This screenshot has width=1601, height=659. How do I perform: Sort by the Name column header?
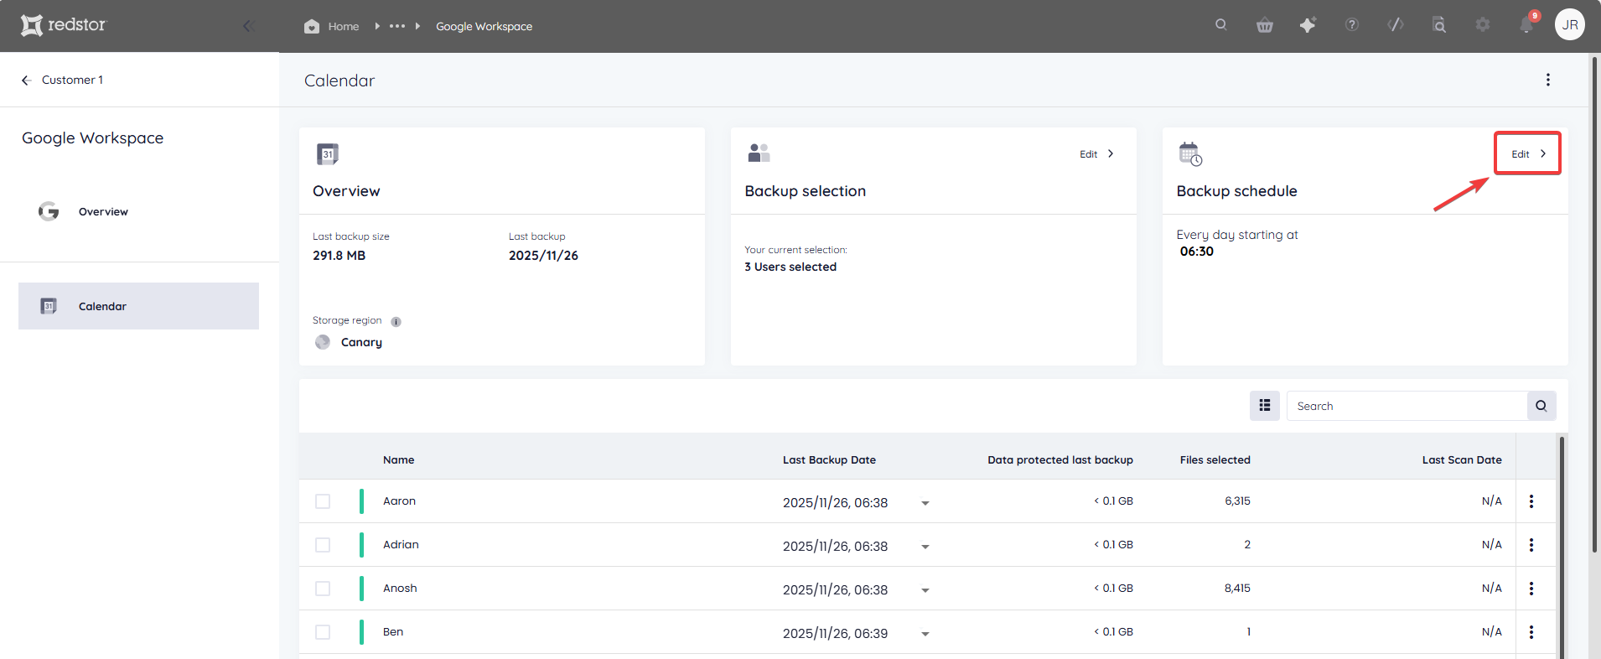click(x=399, y=459)
